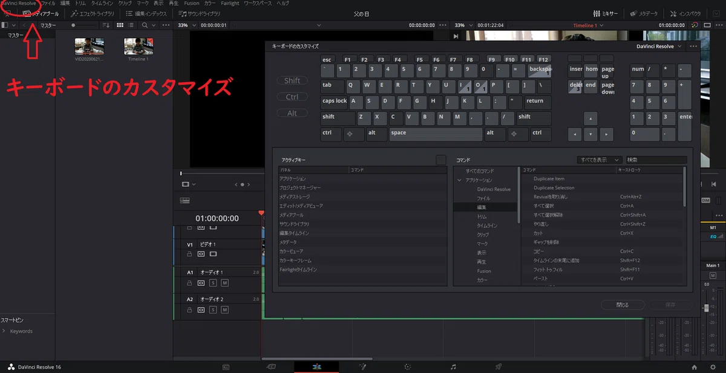The image size is (726, 373).
Task: Open the メタデータ panel
Action: [644, 13]
